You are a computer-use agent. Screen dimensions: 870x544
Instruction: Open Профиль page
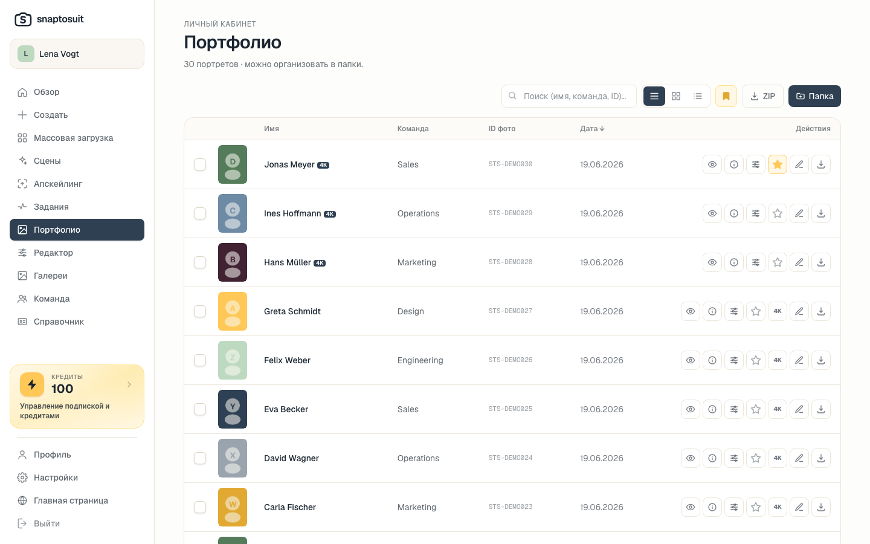coord(77,455)
